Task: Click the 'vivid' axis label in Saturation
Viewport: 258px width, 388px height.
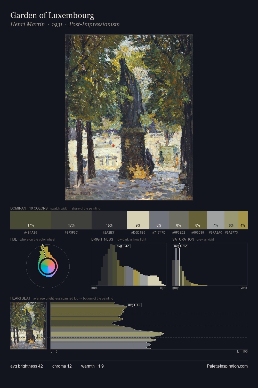Action: (x=244, y=288)
